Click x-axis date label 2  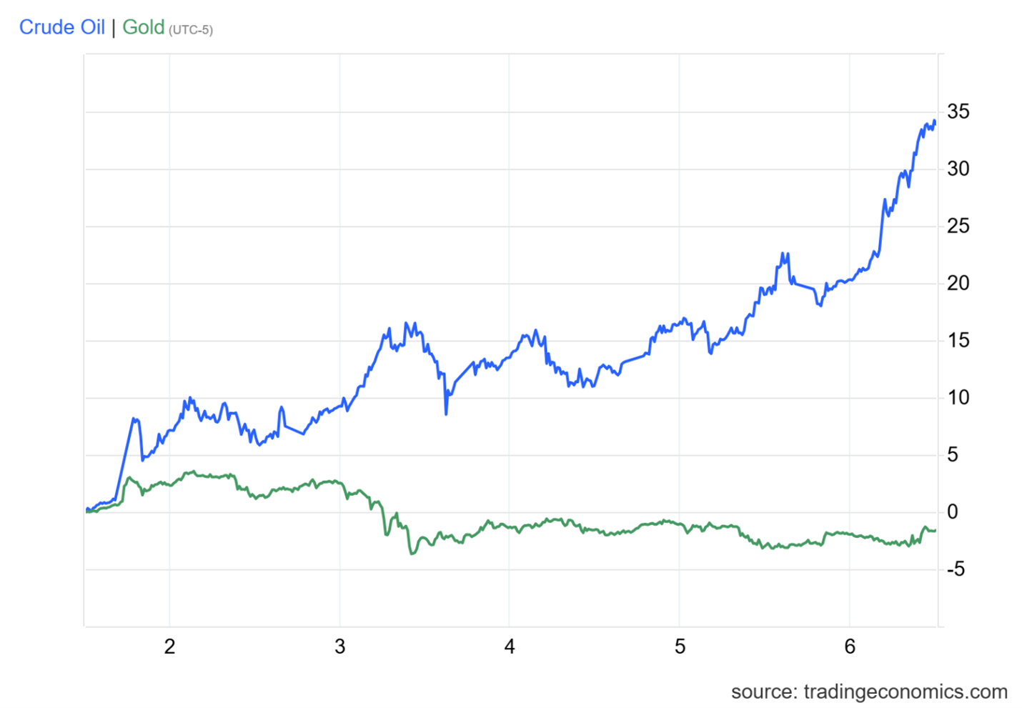(169, 647)
